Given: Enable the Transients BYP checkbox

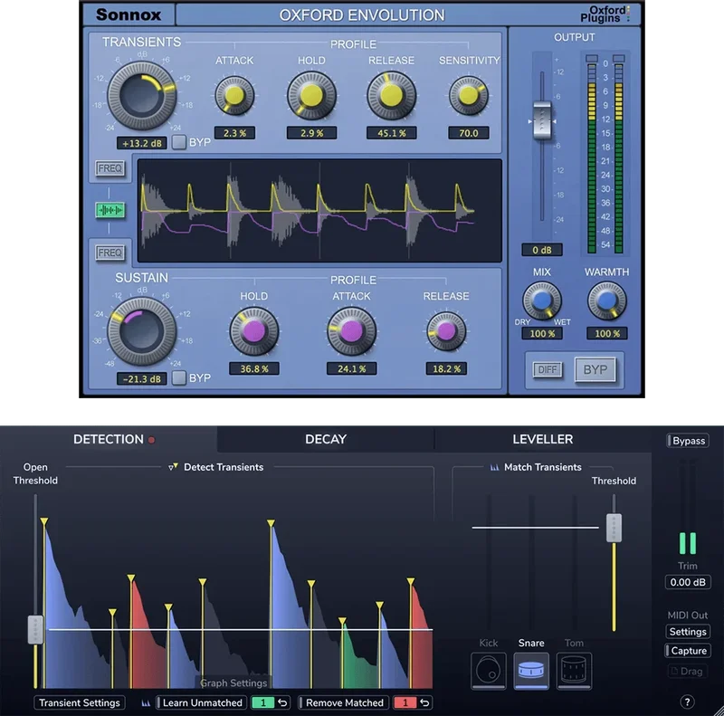Looking at the screenshot, I should pos(179,142).
